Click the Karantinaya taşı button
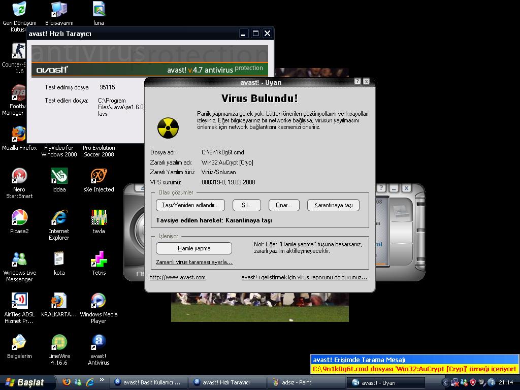 [333, 205]
